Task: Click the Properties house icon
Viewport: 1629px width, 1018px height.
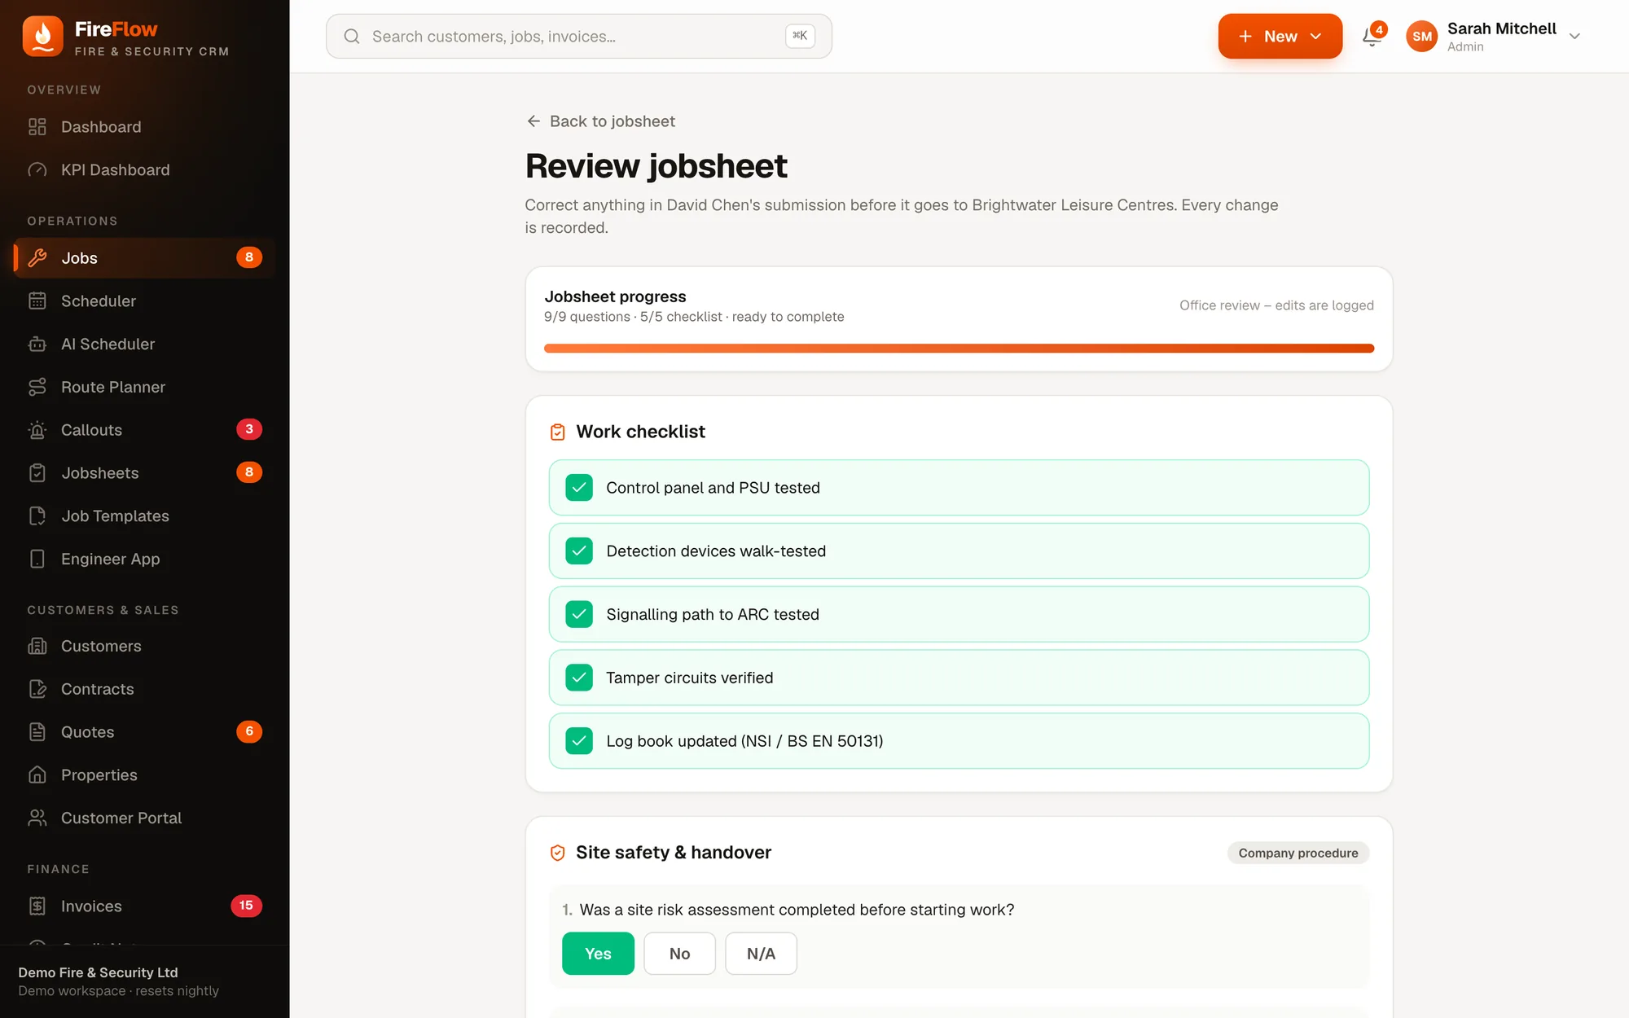Action: (x=37, y=775)
